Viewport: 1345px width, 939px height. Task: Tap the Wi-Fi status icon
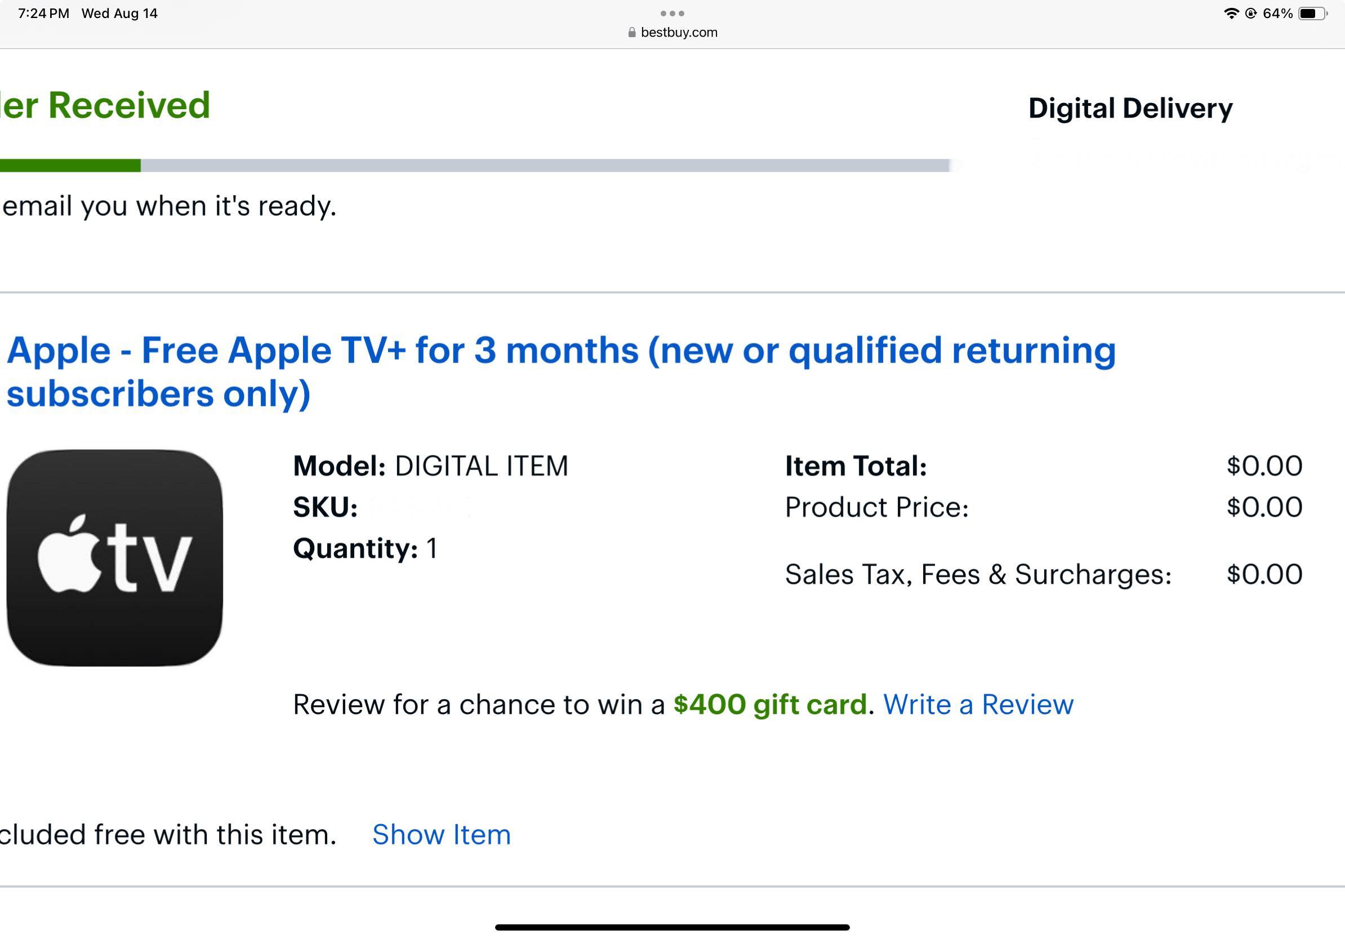point(1231,14)
